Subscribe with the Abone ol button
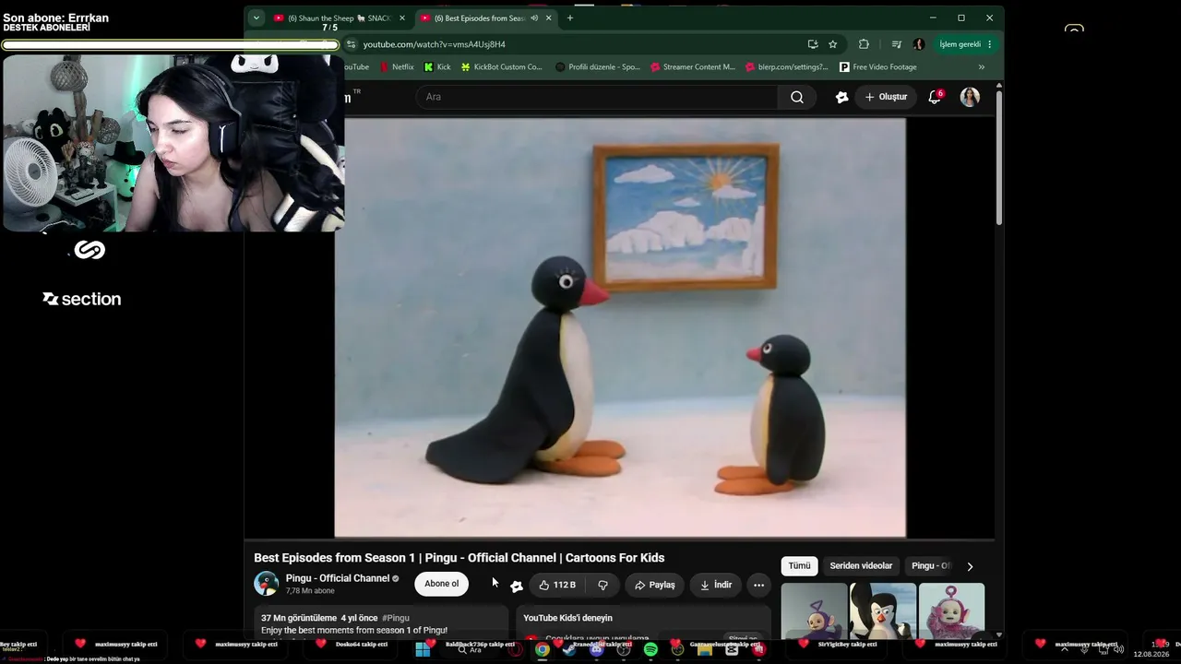The width and height of the screenshot is (1181, 664). [x=441, y=584]
